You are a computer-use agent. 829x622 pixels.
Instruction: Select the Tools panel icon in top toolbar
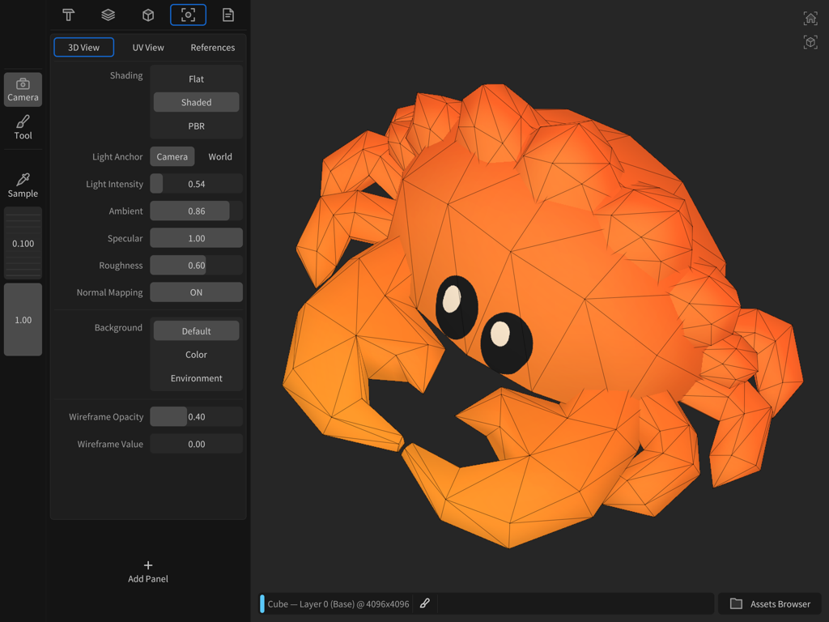pyautogui.click(x=68, y=15)
